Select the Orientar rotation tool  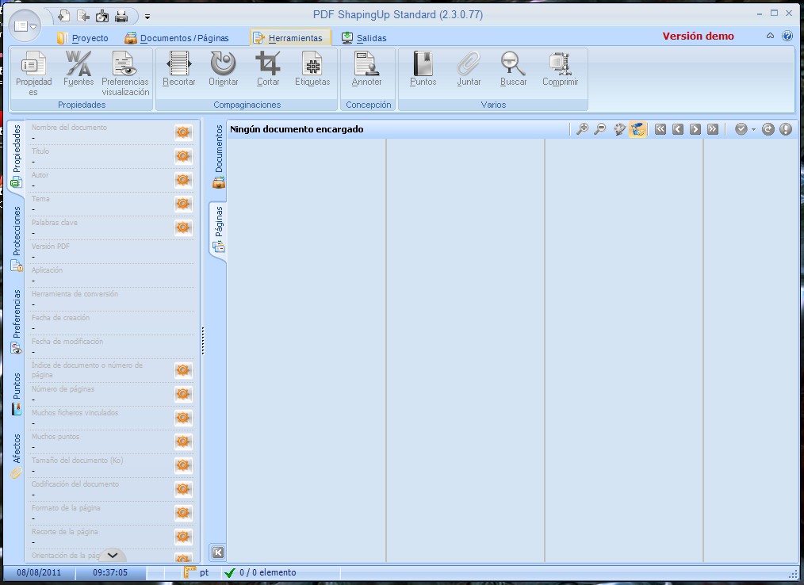(x=223, y=69)
